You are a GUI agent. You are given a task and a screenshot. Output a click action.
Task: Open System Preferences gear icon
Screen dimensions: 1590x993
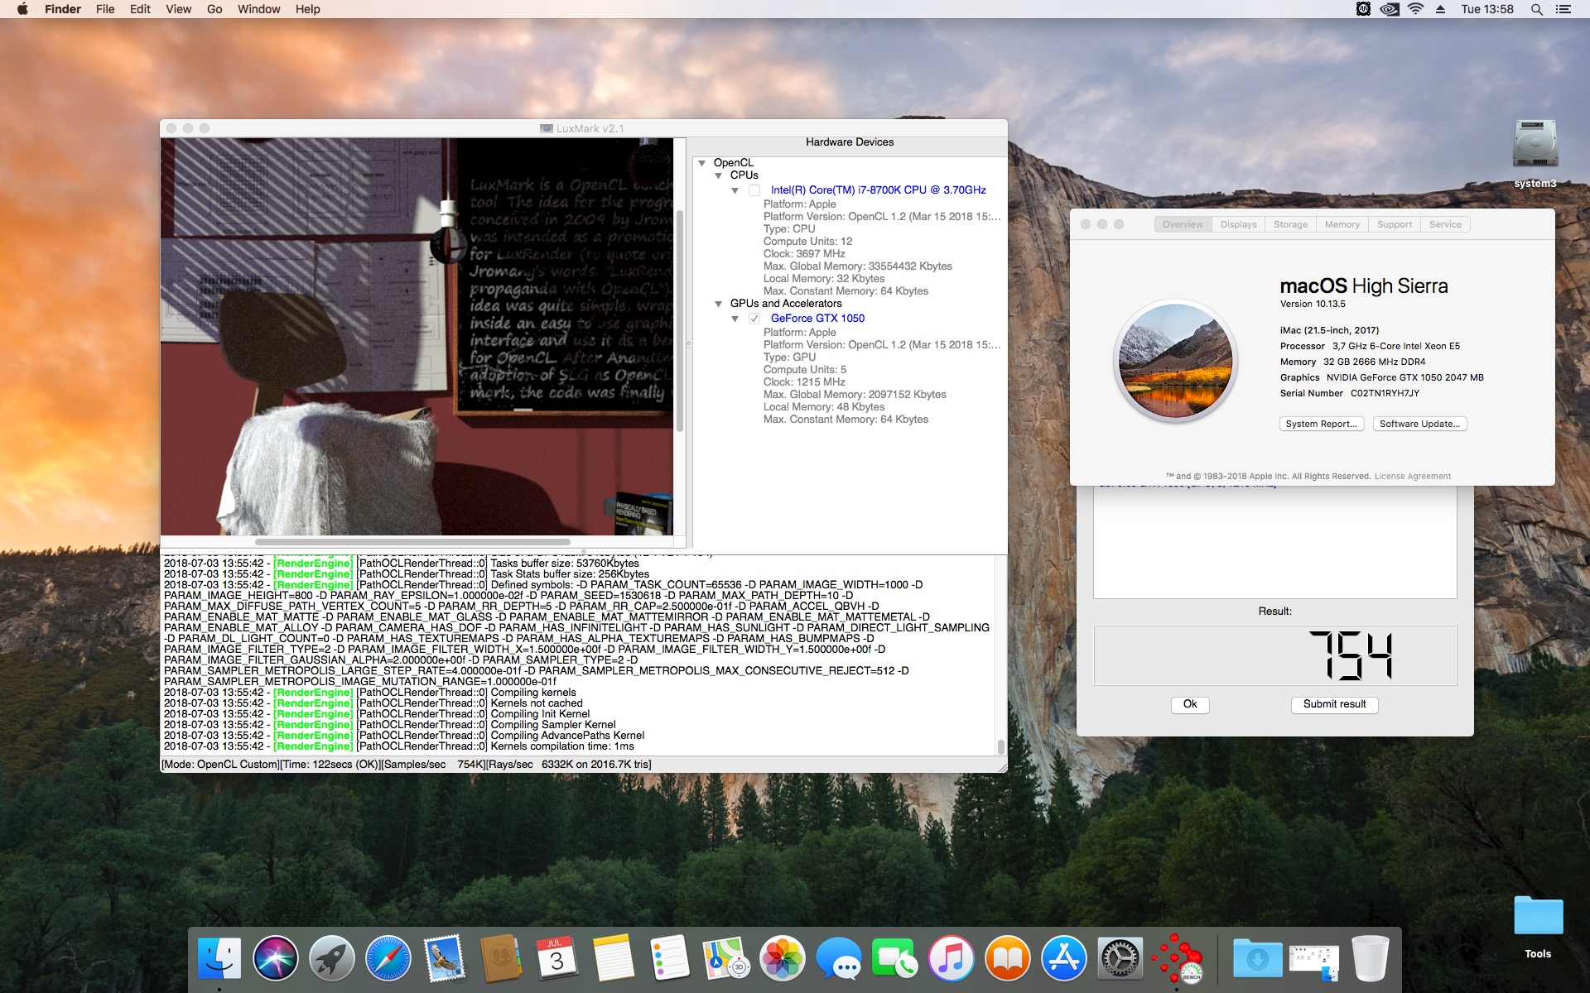pos(1120,960)
